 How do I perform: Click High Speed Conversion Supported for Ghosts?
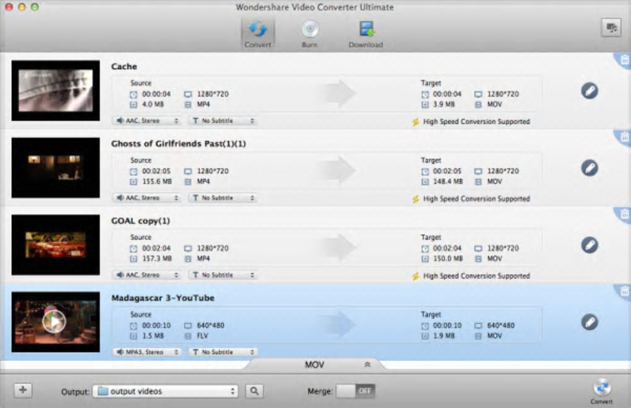476,198
